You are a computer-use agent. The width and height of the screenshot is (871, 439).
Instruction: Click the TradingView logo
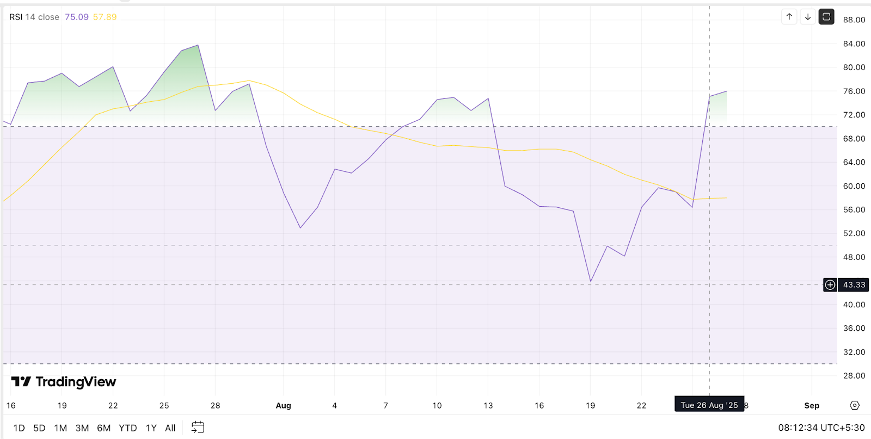pos(64,382)
